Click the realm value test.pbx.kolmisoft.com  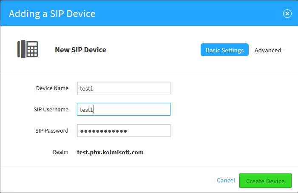tap(110, 152)
